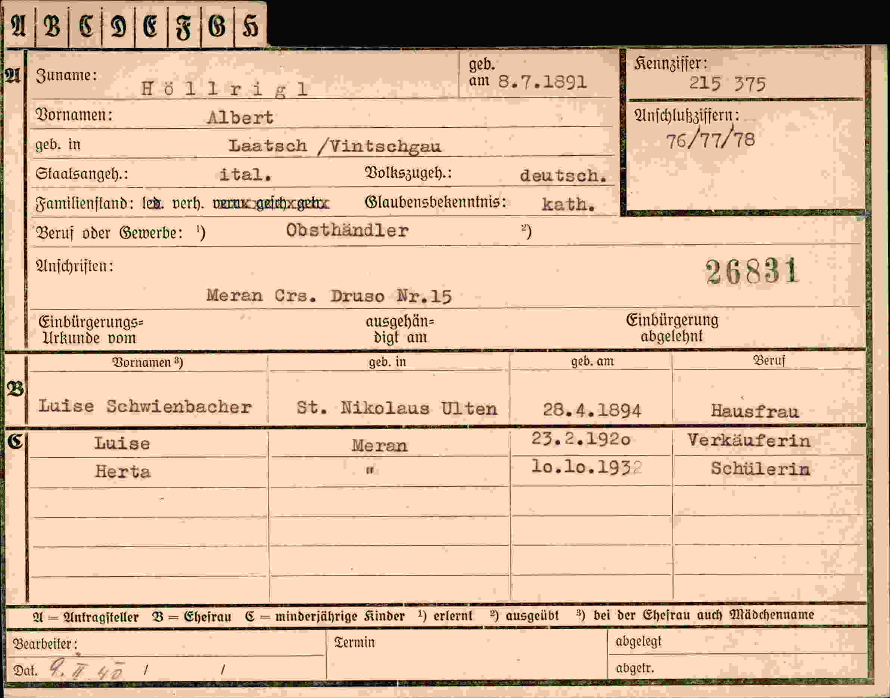This screenshot has width=890, height=698.
Task: Click the section marker letter C
Action: coord(15,441)
